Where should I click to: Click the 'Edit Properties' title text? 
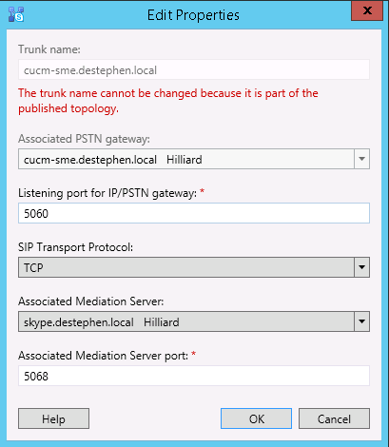[x=193, y=15]
